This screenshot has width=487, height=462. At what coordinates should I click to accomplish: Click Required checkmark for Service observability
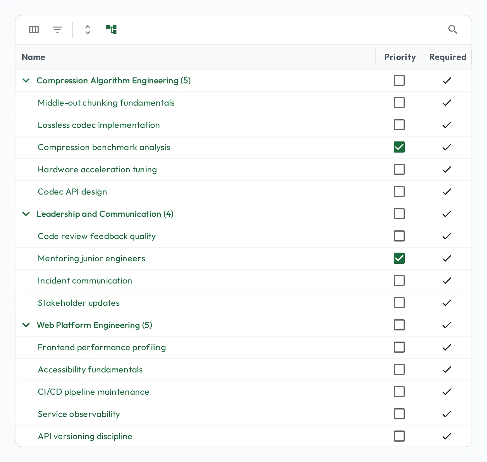coord(447,414)
